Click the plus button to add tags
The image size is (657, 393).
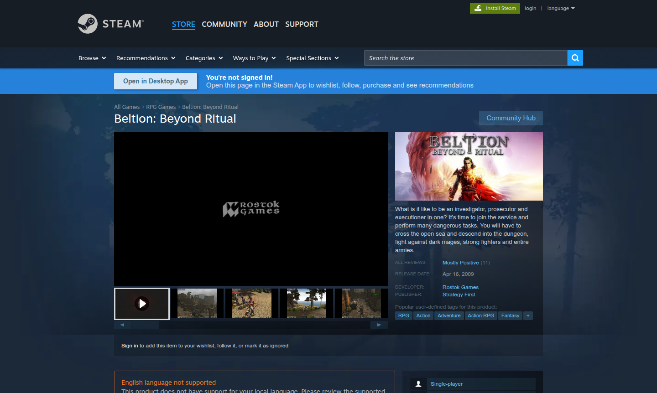coord(528,315)
